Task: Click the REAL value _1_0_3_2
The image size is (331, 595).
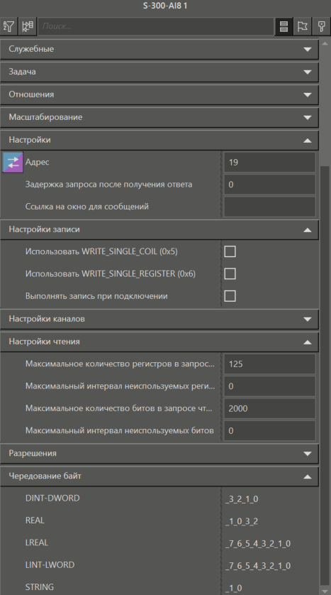Action: coord(242,521)
